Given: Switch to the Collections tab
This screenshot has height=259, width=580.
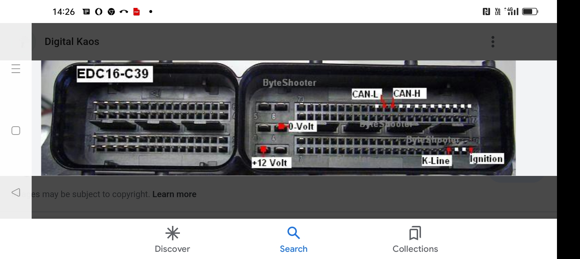Looking at the screenshot, I should click(x=415, y=239).
